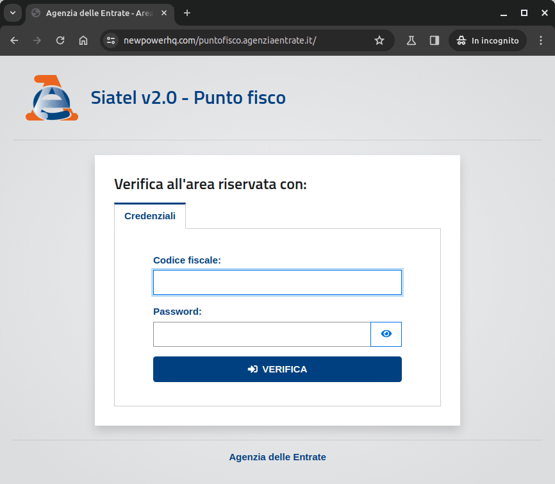Viewport: 555px width, 484px height.
Task: Select the Agenzia delle Entrate browser tab
Action: point(100,13)
